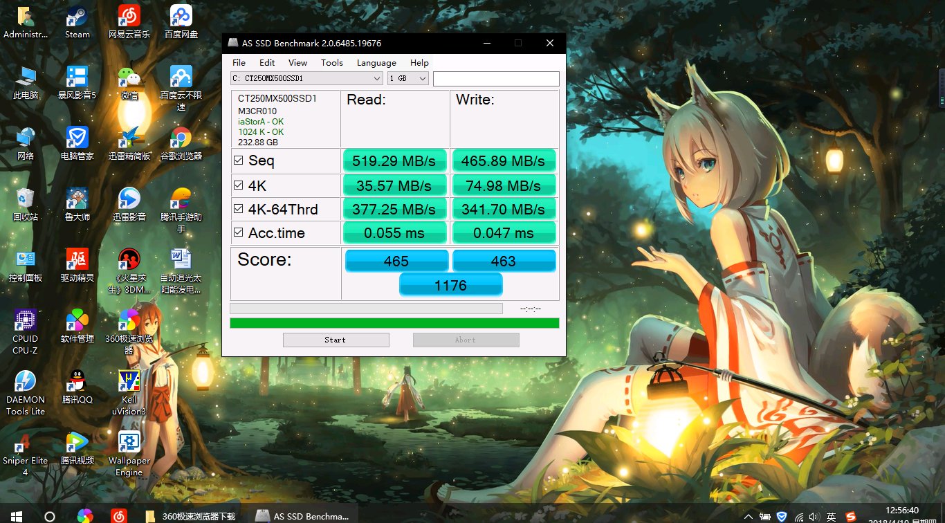Select CPUID CPU-Z desktop icon

(26, 331)
